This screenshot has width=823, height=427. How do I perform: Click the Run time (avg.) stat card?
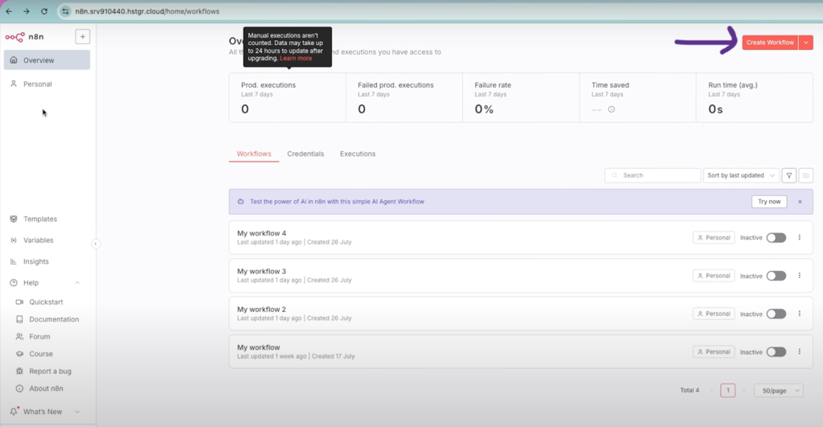pos(754,97)
